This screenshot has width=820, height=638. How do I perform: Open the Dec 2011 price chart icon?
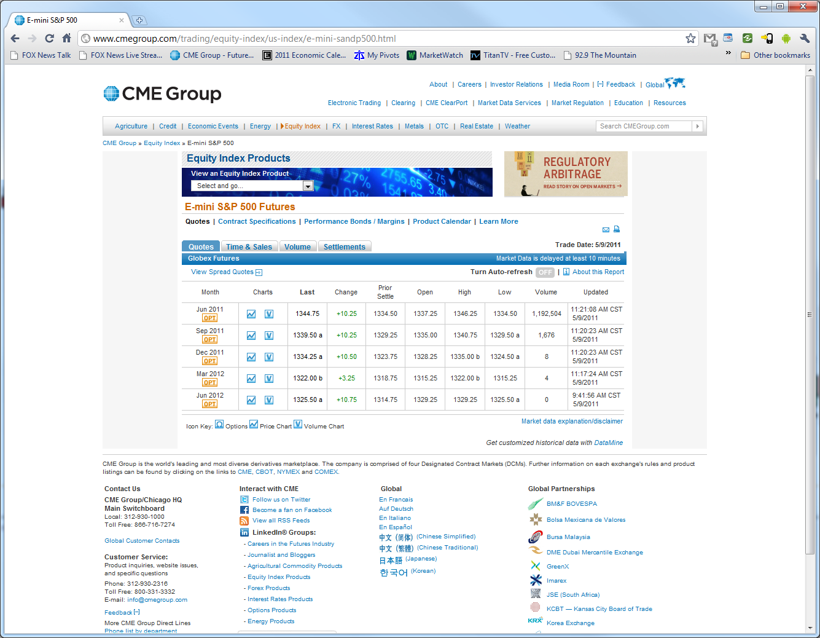point(251,357)
